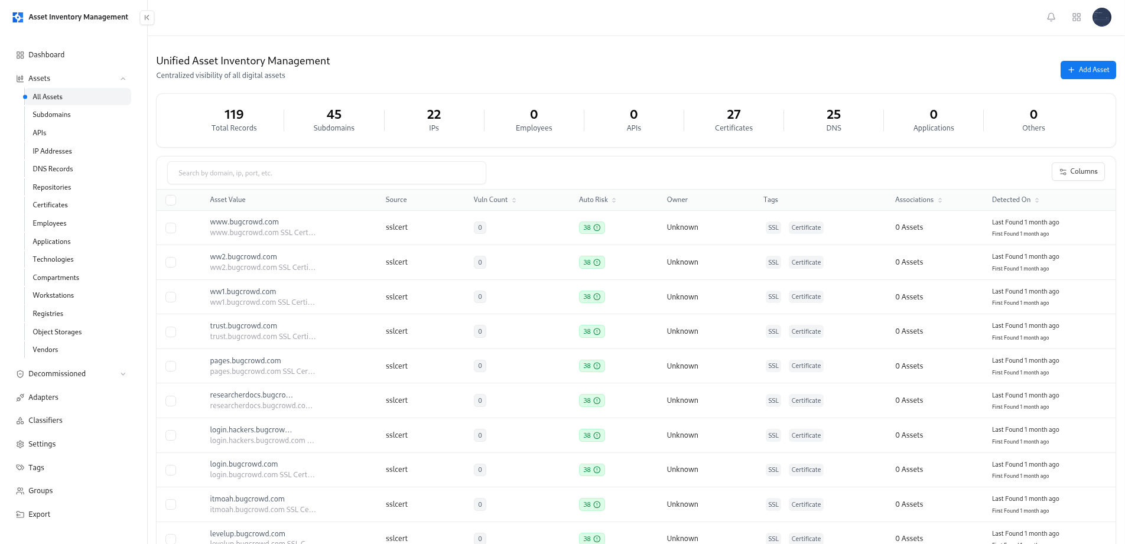Open Vendors in the sidebar

coord(45,350)
